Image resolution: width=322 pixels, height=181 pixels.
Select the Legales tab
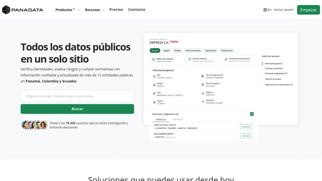166,50
